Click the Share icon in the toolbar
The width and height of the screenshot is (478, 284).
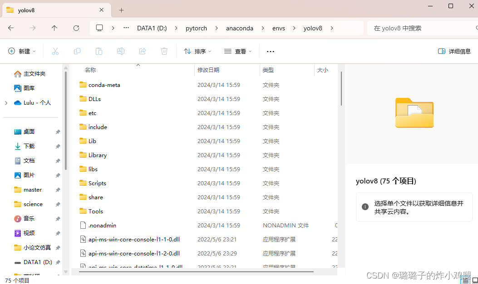click(142, 51)
